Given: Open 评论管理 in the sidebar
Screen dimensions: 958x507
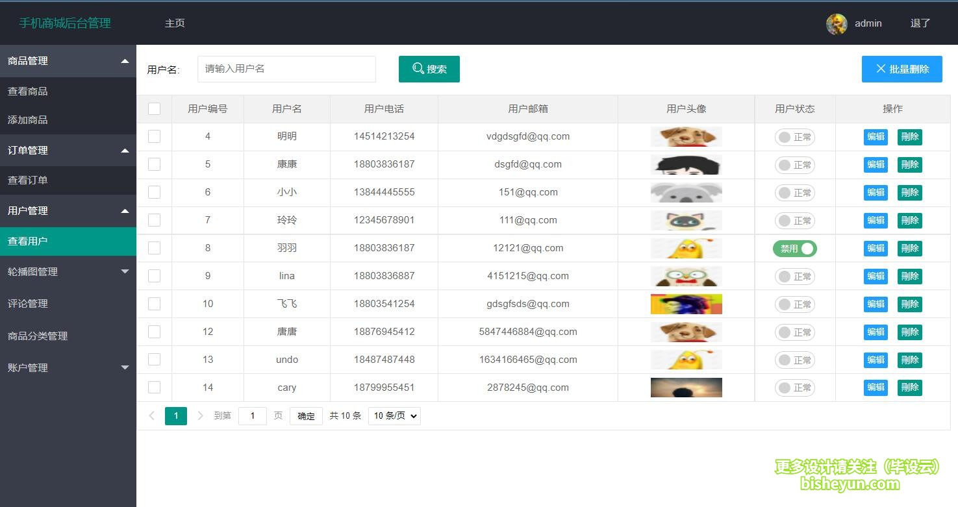Looking at the screenshot, I should [x=28, y=304].
